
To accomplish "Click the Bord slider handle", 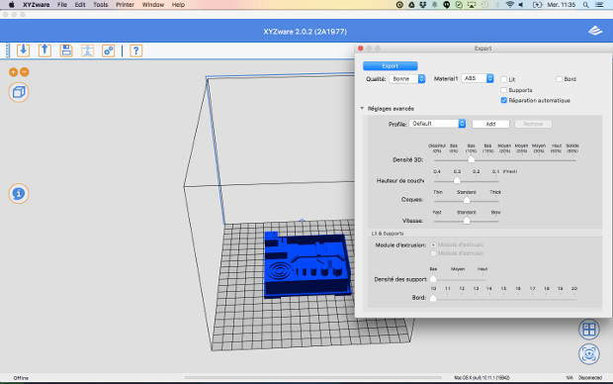I will [x=433, y=298].
